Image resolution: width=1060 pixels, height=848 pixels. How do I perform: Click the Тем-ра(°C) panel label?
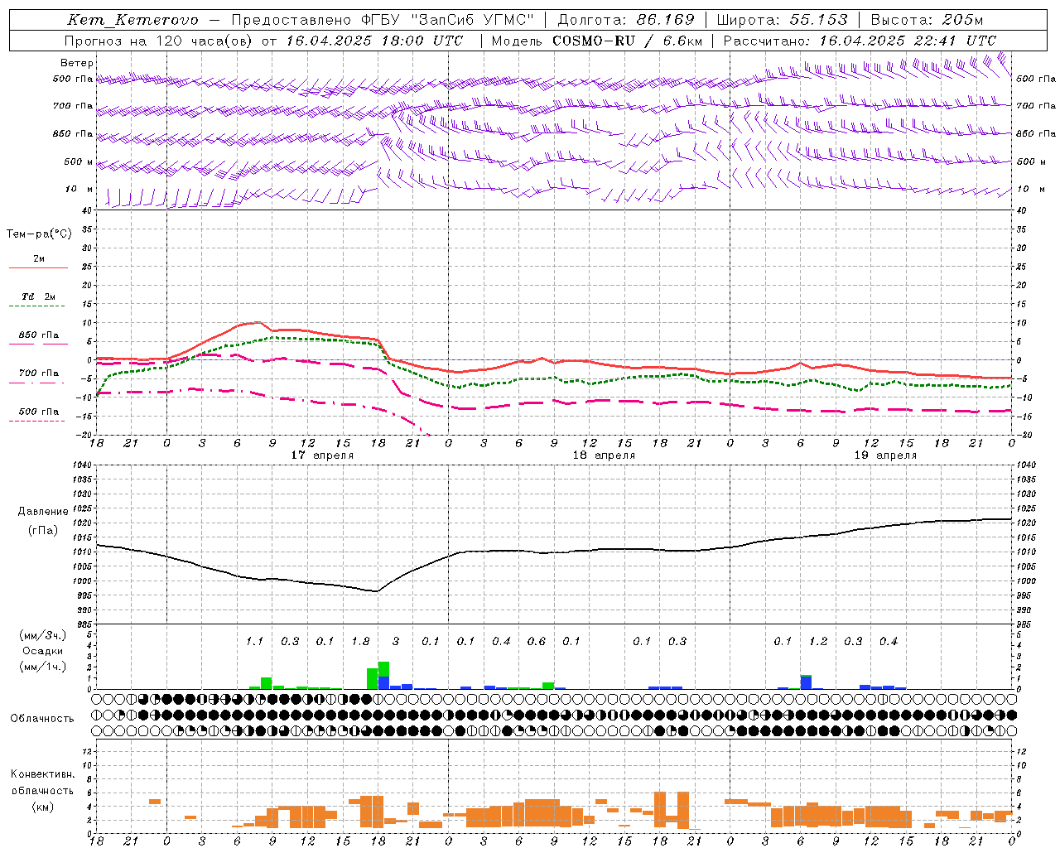point(39,234)
